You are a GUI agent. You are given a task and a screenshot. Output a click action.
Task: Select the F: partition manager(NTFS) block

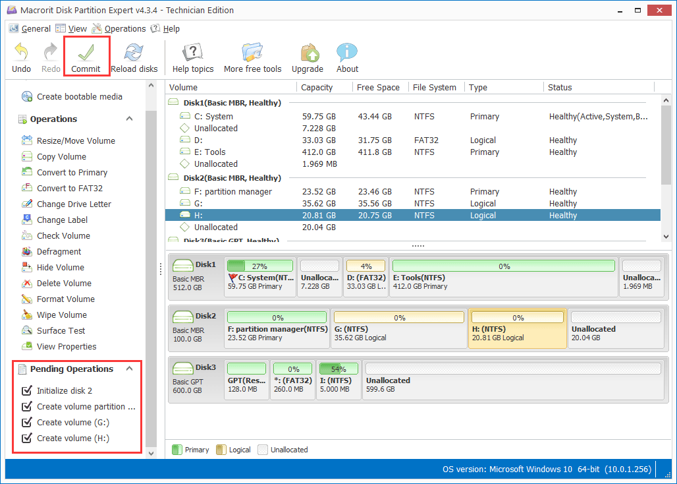click(277, 328)
